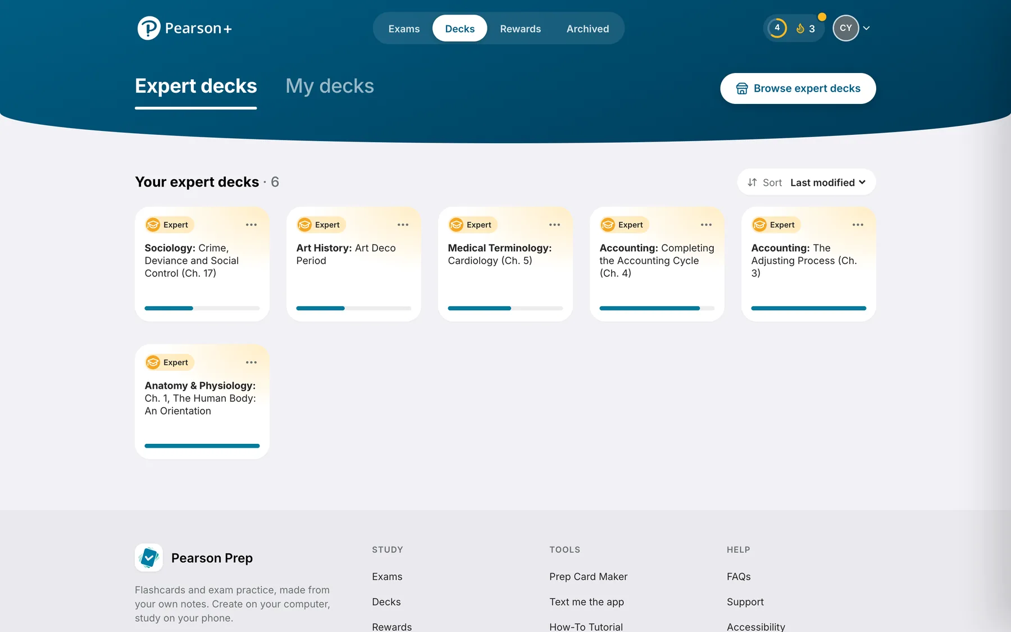1011x632 pixels.
Task: Select the Decks tab
Action: [x=459, y=29]
